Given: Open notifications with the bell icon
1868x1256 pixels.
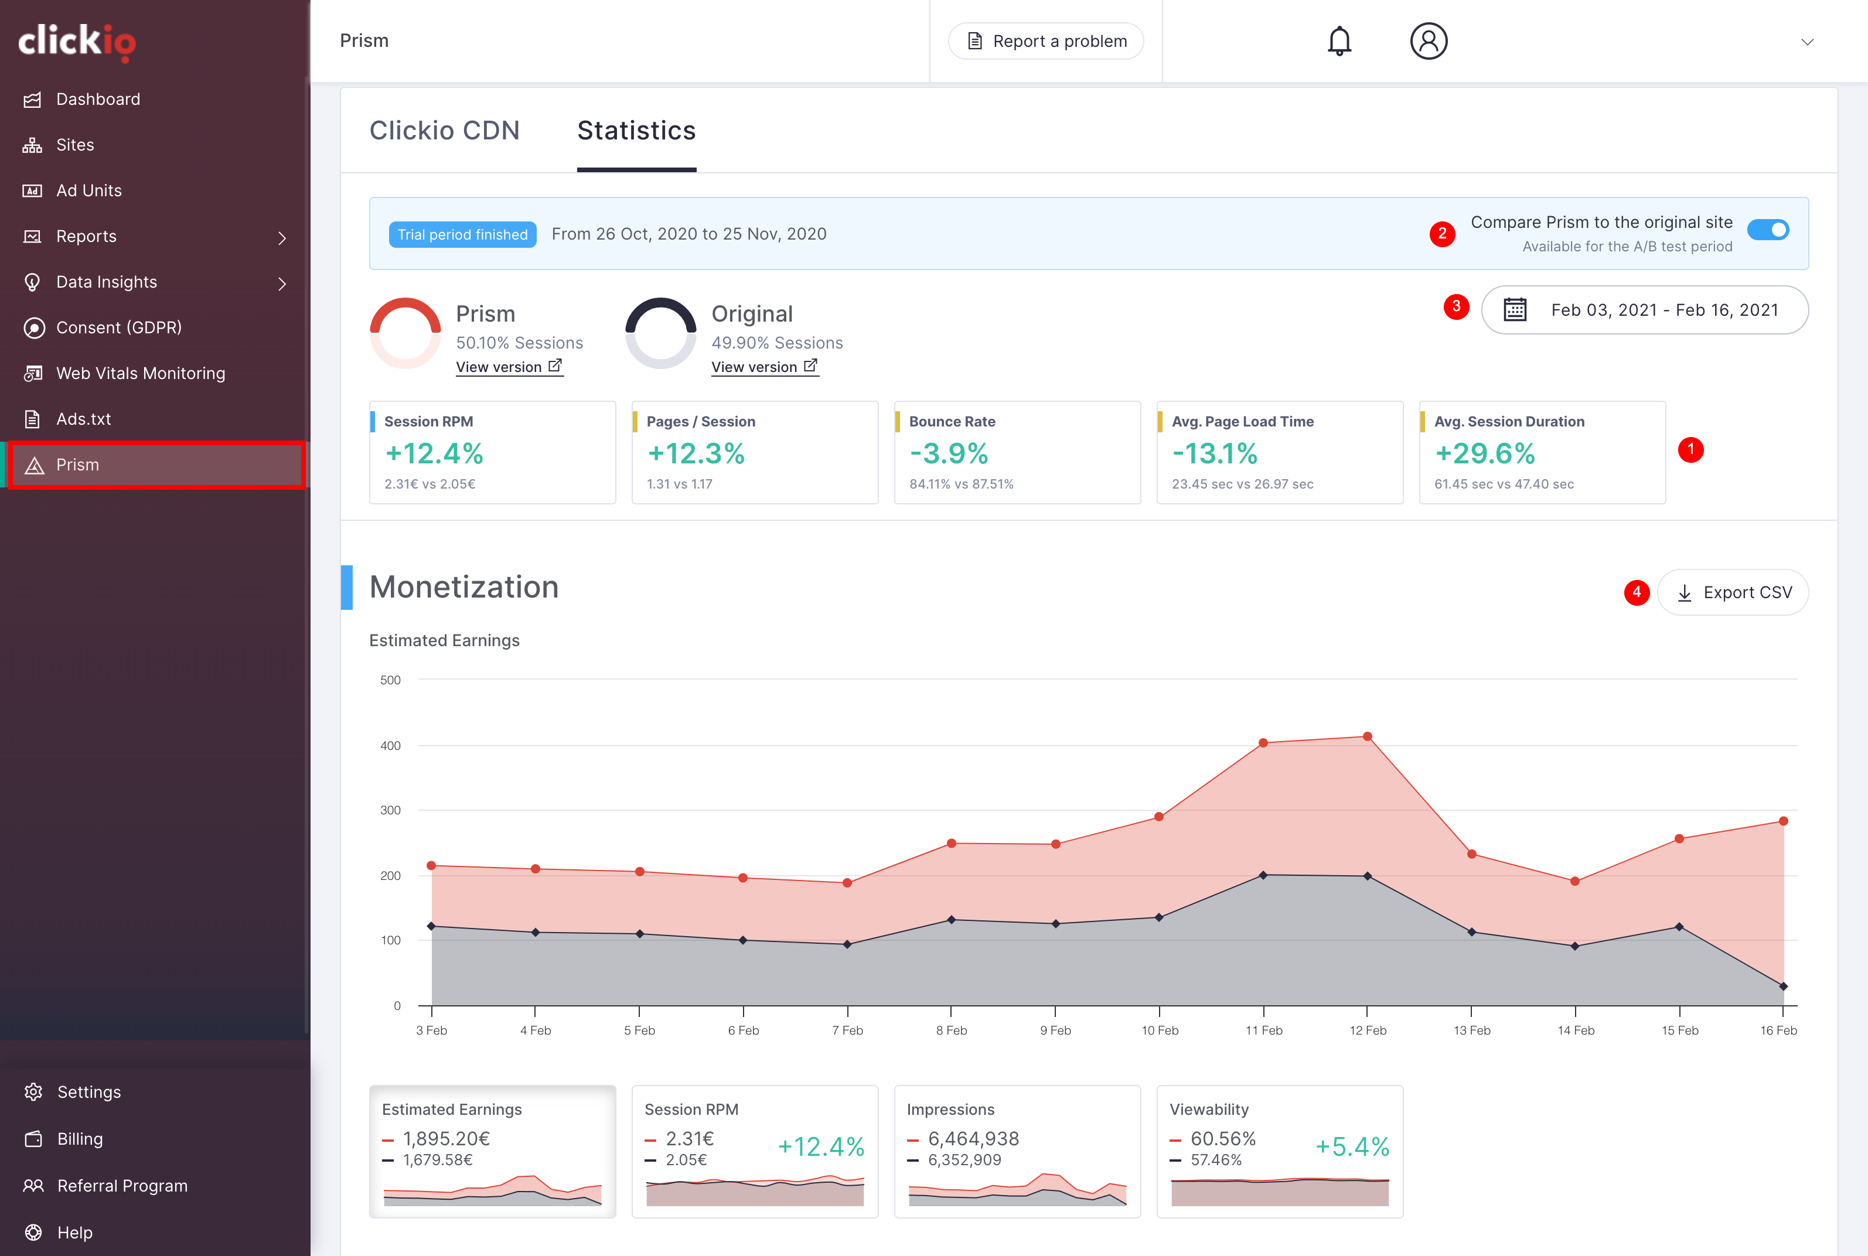Looking at the screenshot, I should [x=1339, y=41].
